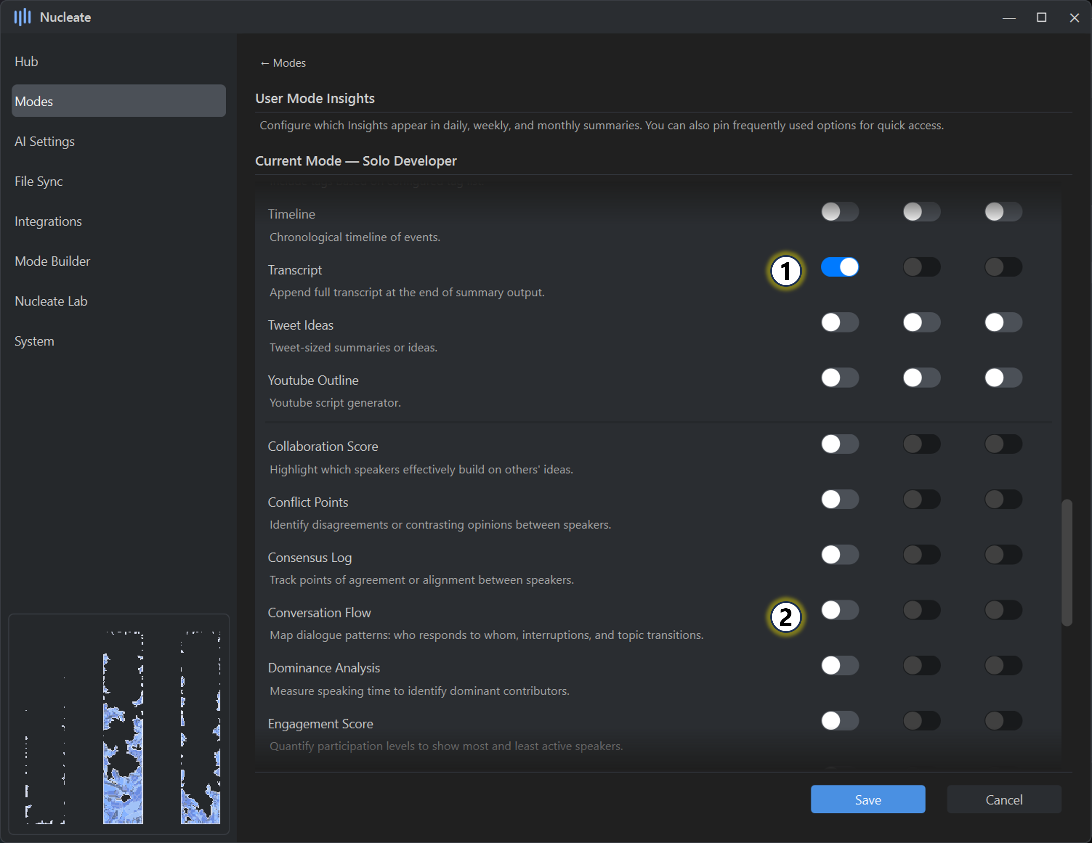Open Mode Builder in sidebar

click(x=52, y=261)
